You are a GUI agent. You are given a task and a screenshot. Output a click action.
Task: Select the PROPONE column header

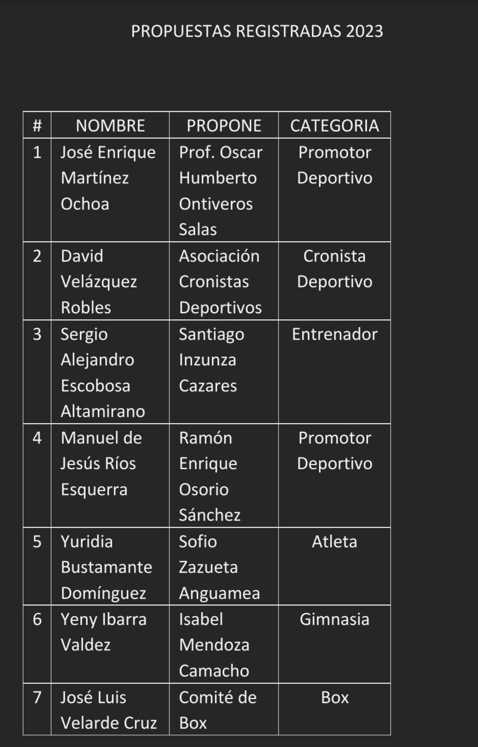[x=224, y=125]
